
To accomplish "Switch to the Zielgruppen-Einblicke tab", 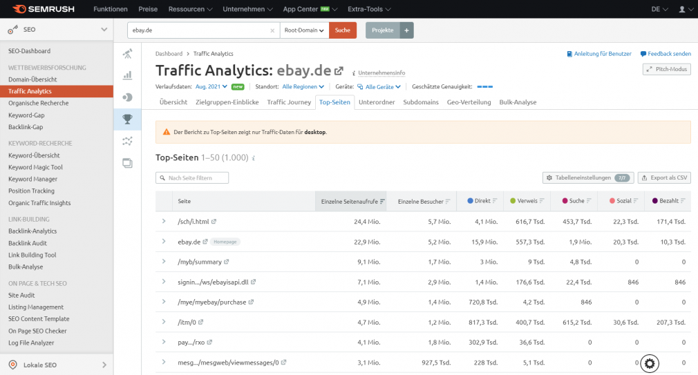I will point(227,102).
